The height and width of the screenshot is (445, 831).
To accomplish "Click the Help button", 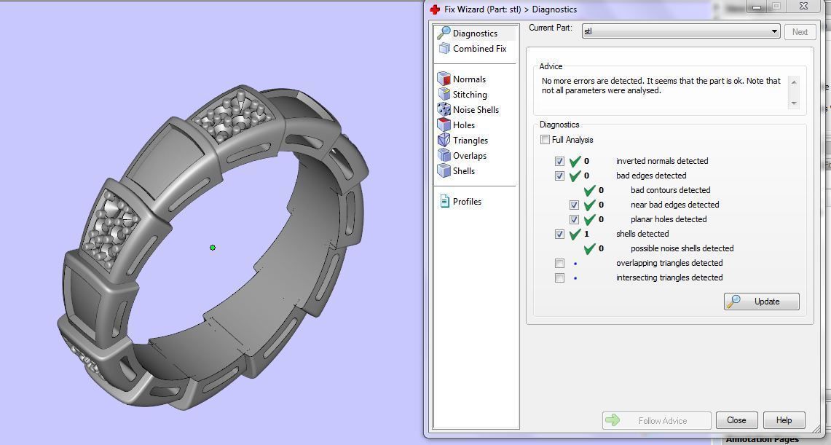I will click(784, 420).
